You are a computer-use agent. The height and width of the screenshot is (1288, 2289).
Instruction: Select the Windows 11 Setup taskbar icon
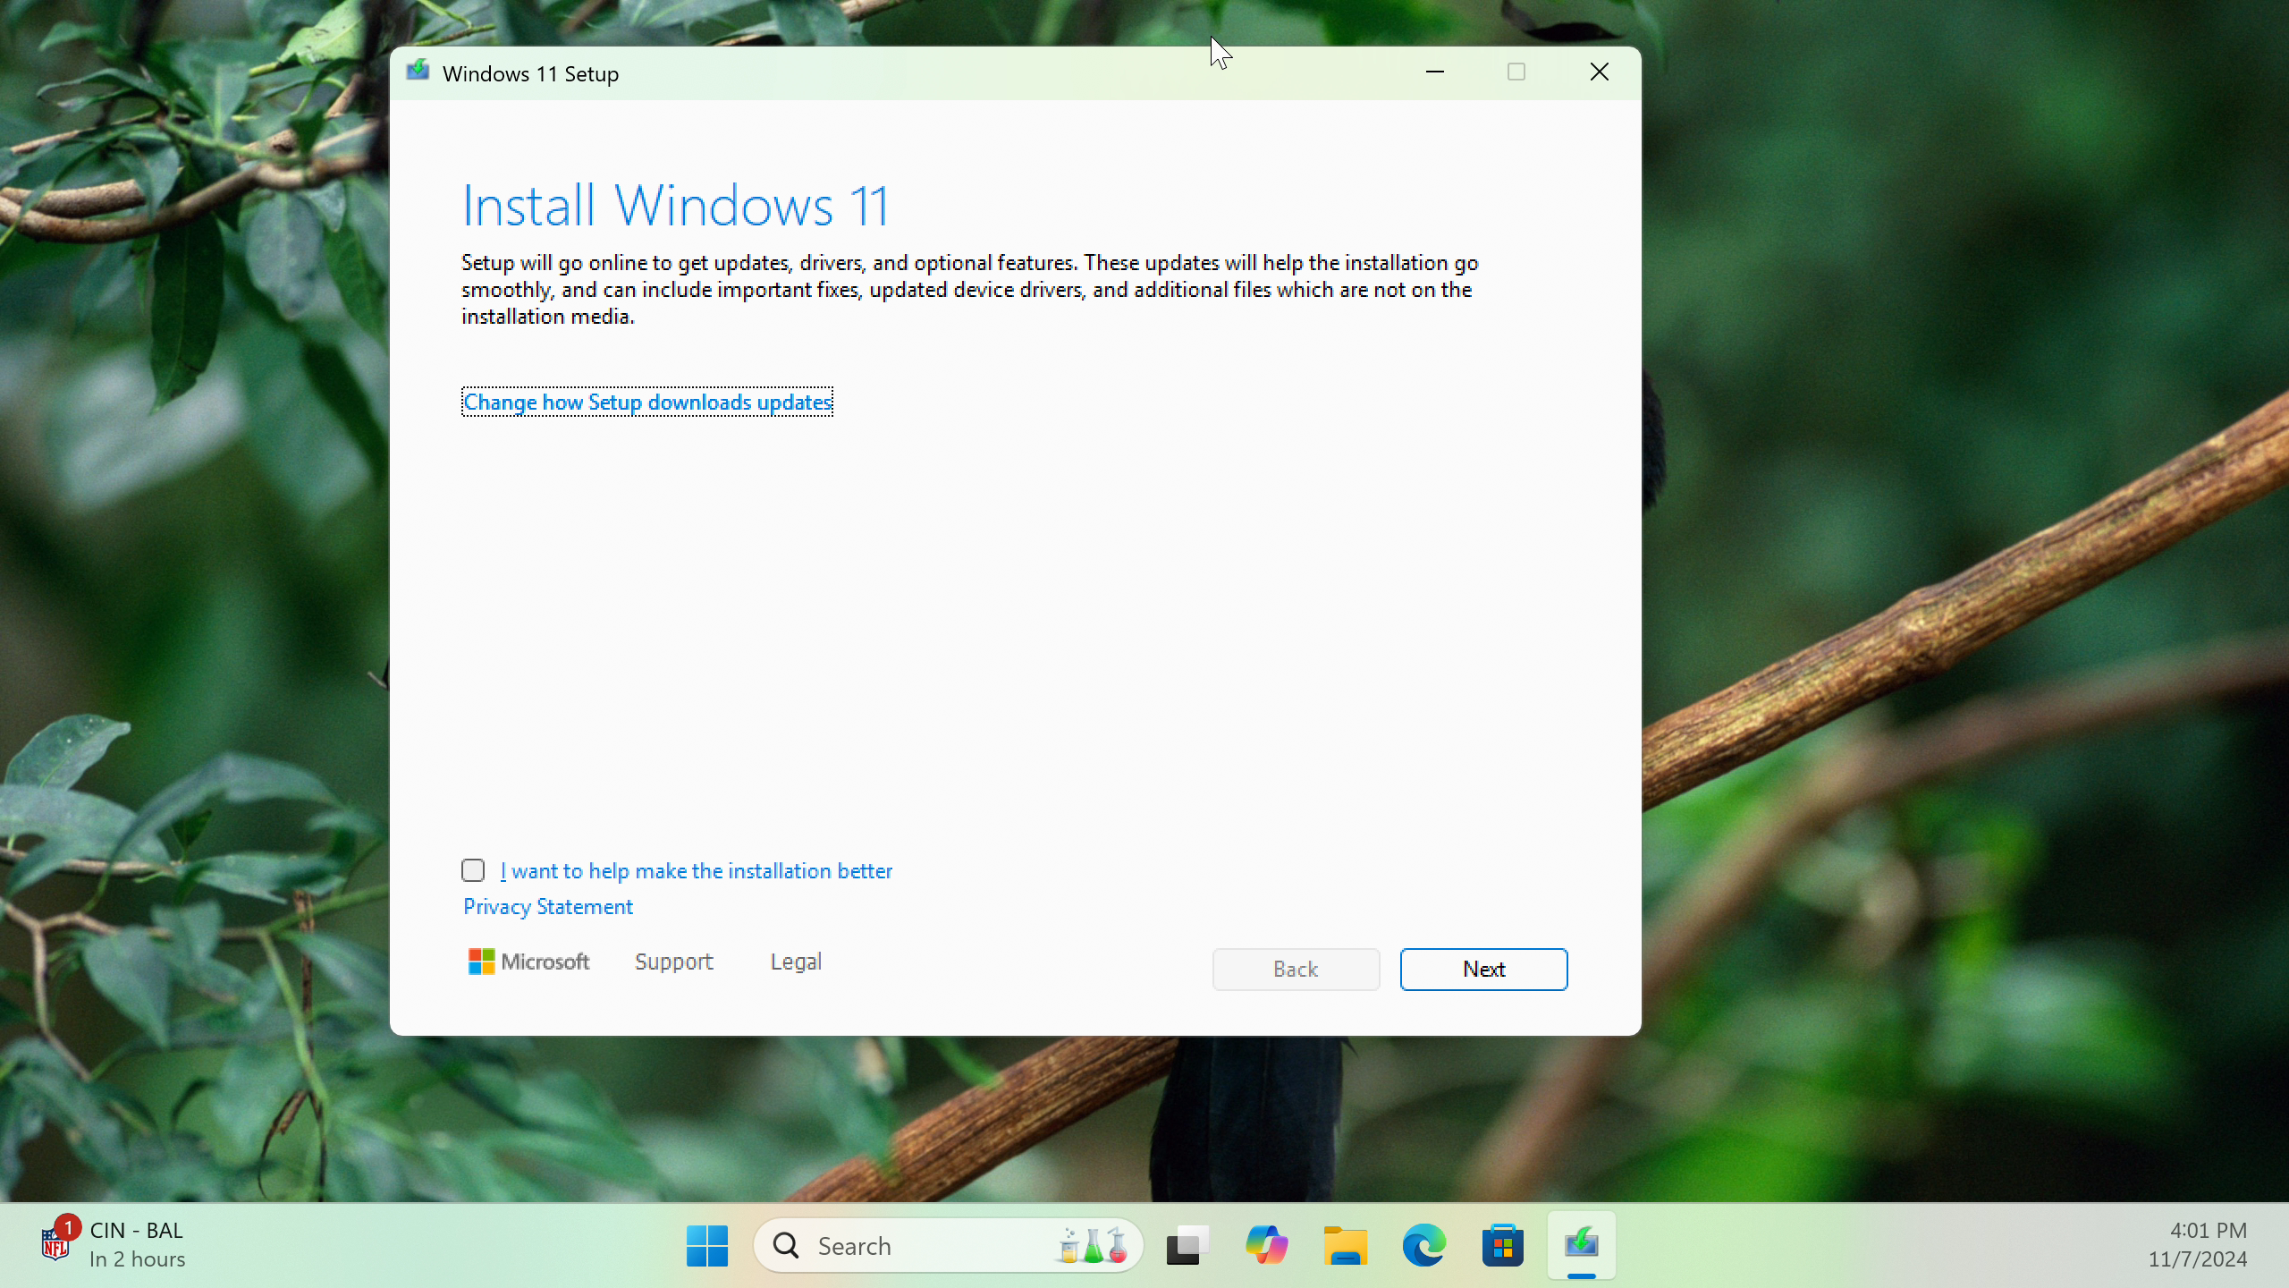[1581, 1245]
